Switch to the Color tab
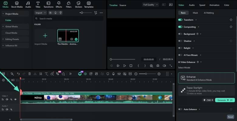The image size is (237, 121). [x=226, y=5]
